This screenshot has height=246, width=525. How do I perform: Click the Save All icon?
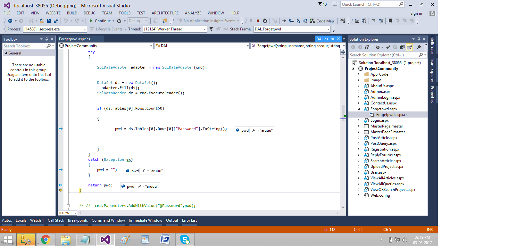pyautogui.click(x=56, y=21)
